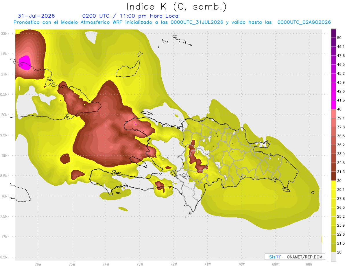Click the longitude axis label "70W"
Screen dimensions: 347x268
pyautogui.click(x=241, y=264)
